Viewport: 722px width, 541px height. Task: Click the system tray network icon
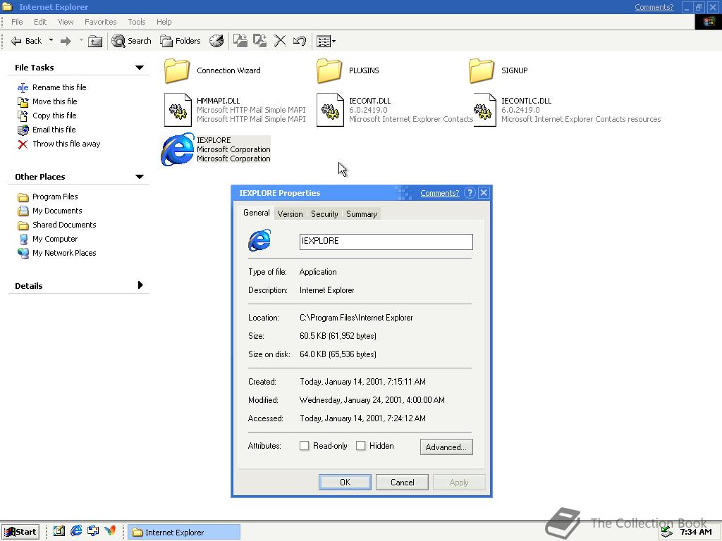coord(666,533)
